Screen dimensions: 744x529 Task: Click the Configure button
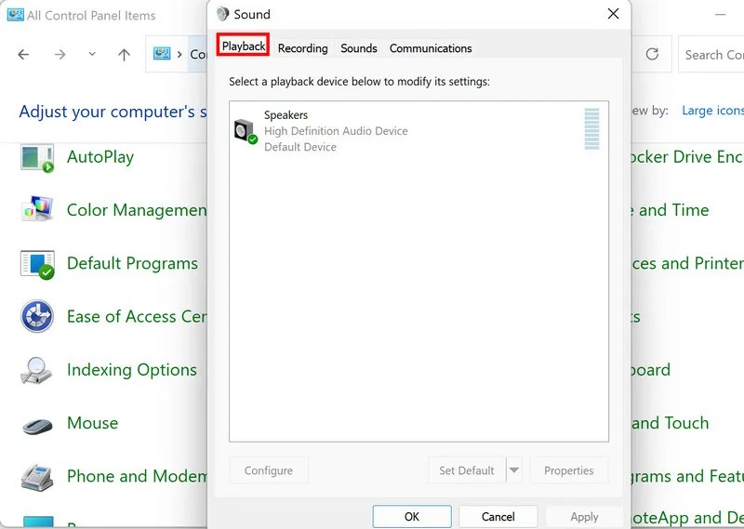[269, 470]
